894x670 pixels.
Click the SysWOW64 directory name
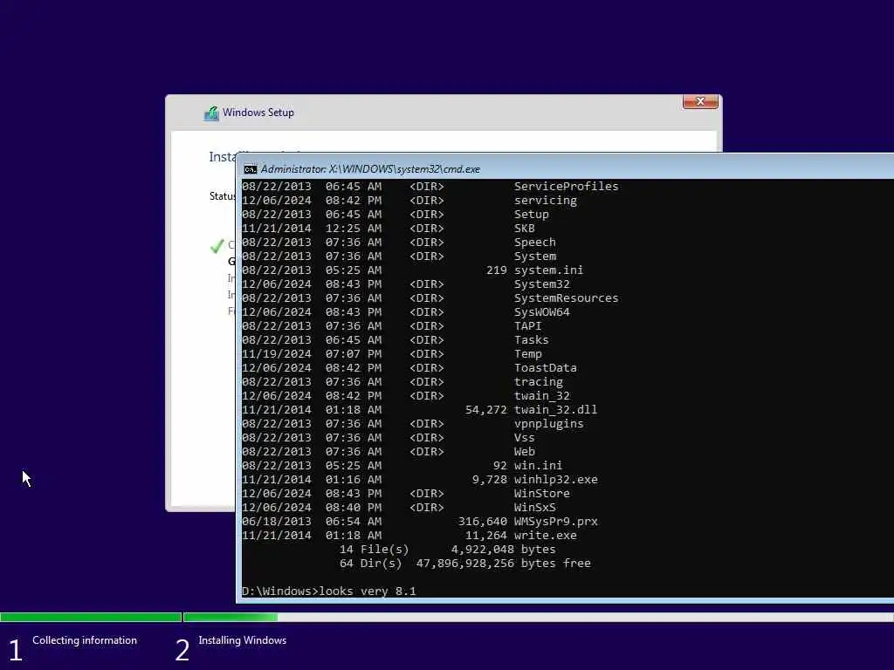tap(541, 312)
